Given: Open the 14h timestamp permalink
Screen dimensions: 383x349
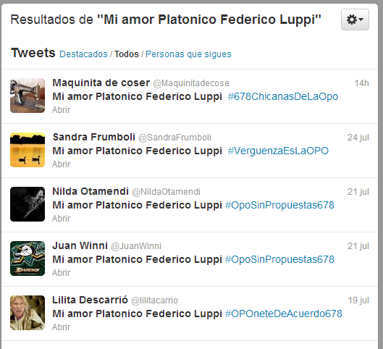Looking at the screenshot, I should [x=361, y=83].
